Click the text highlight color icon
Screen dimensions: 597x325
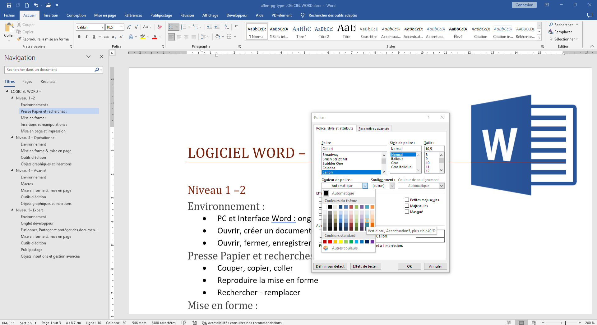143,37
